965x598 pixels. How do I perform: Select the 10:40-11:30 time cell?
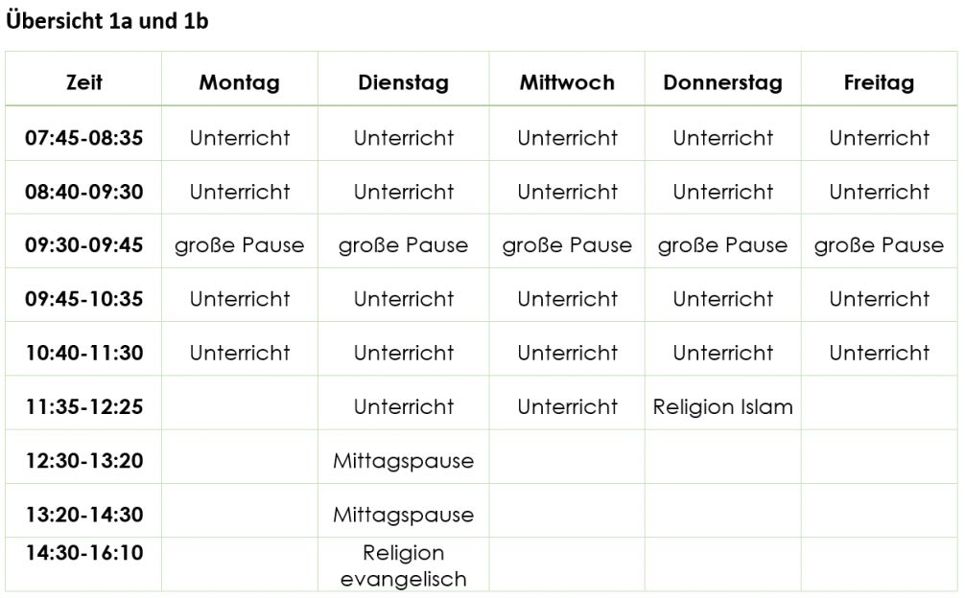tap(84, 353)
